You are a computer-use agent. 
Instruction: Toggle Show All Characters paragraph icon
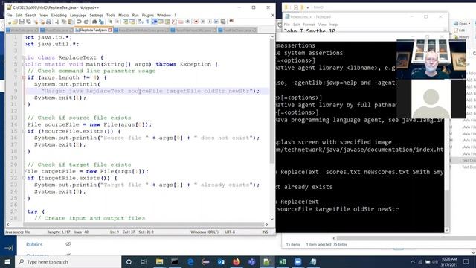point(147,22)
